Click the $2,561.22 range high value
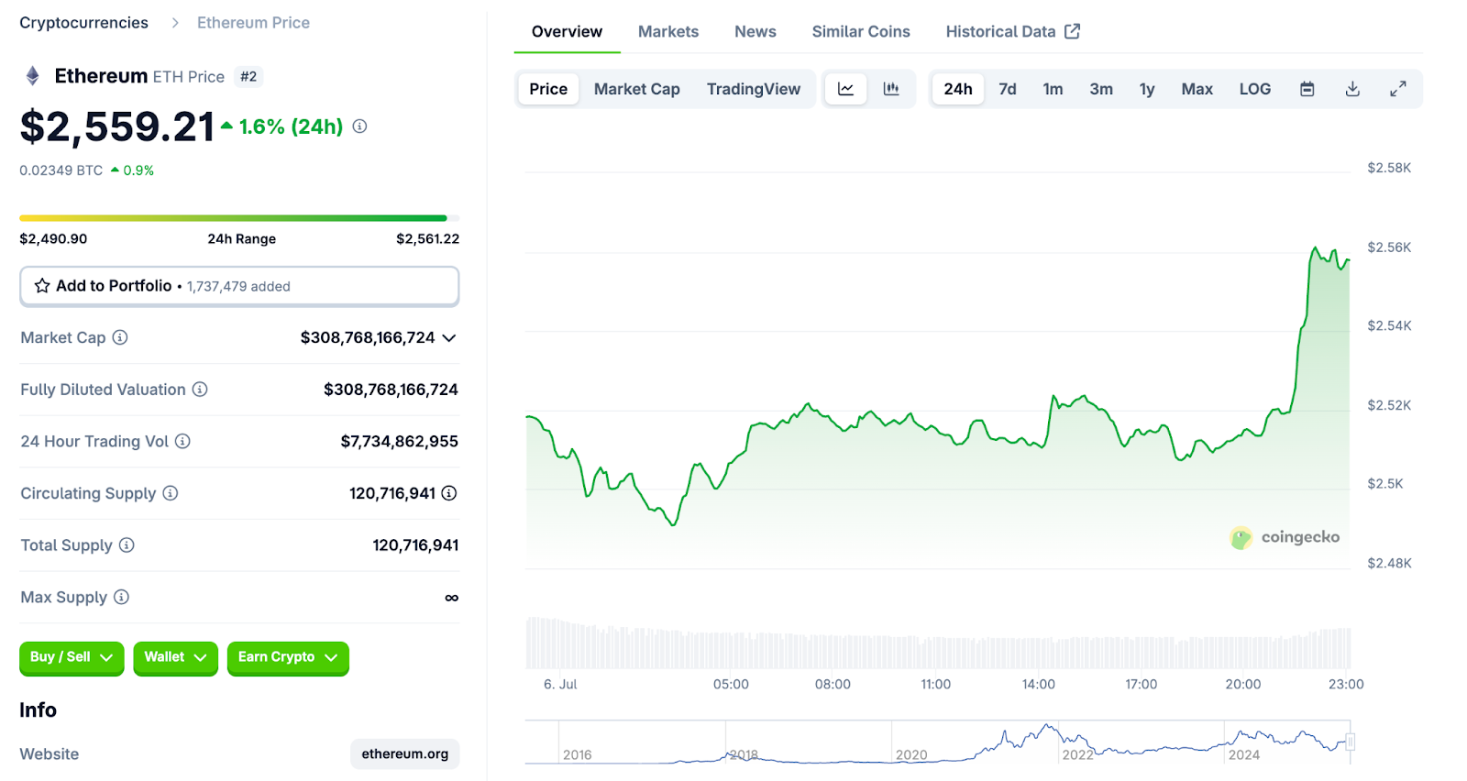This screenshot has height=781, width=1467. pos(427,239)
